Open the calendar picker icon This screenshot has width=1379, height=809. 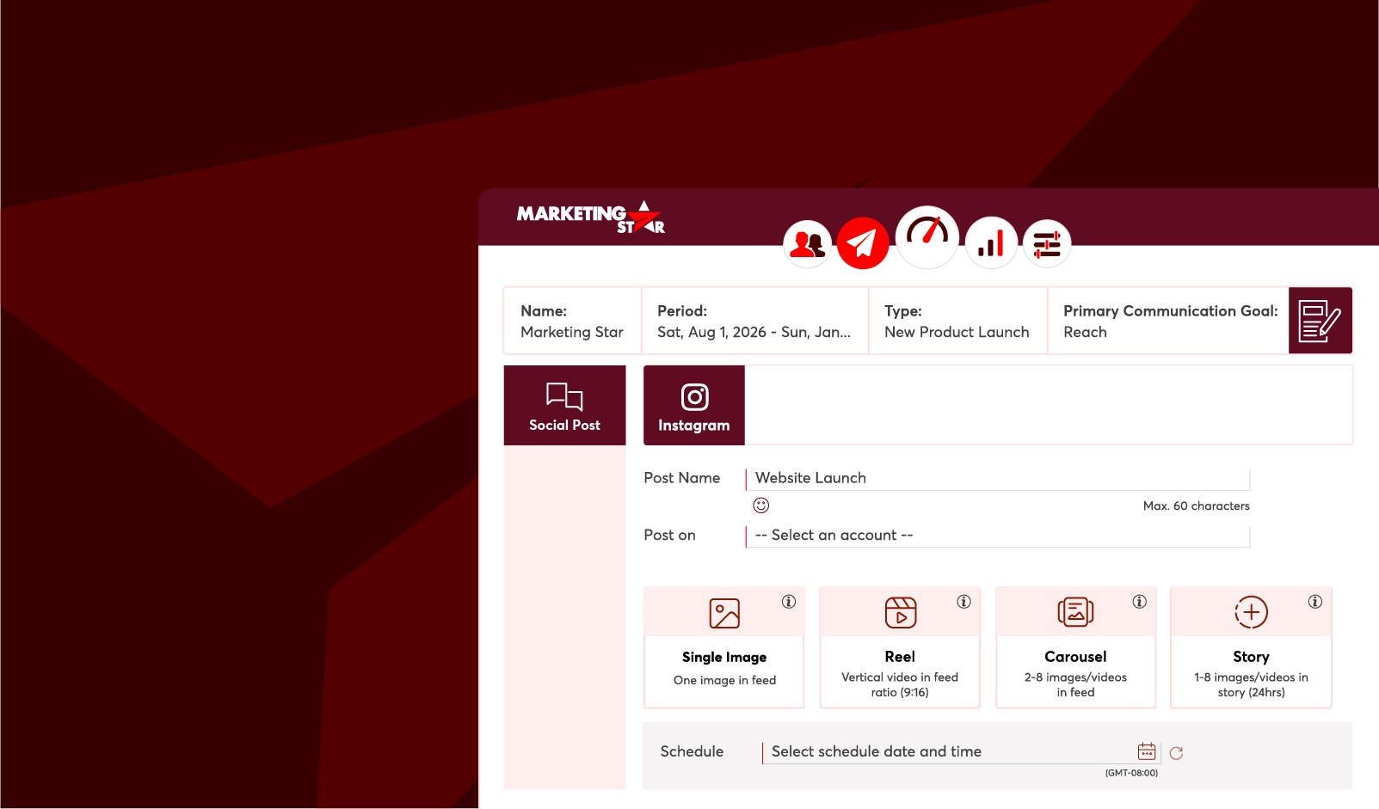click(x=1147, y=751)
